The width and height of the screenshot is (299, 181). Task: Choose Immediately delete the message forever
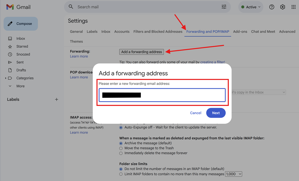point(121,153)
